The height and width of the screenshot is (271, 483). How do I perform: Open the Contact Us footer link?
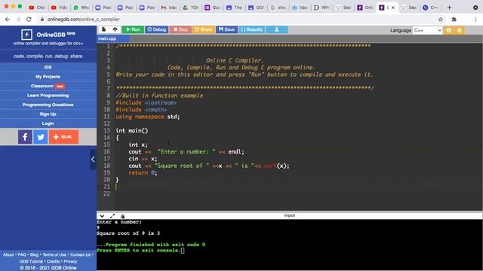pos(81,254)
